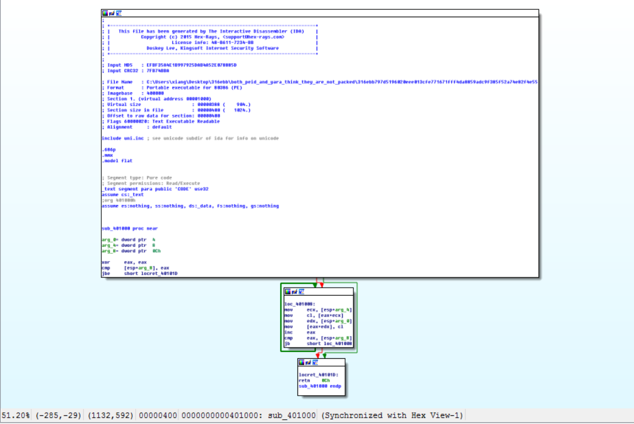Image resolution: width=634 pixels, height=424 pixels.
Task: Click '0000000000401000: sub_401000' in status bar
Action: point(249,415)
